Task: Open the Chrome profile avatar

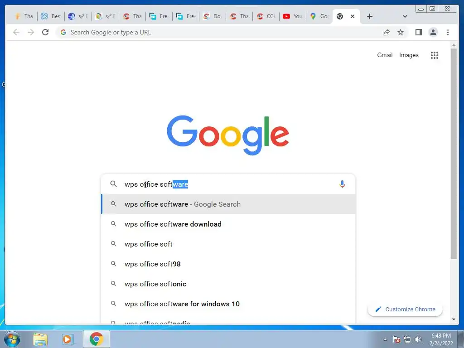Action: coord(433,32)
